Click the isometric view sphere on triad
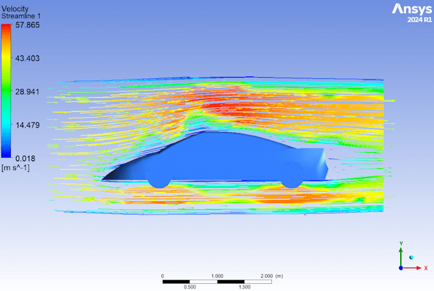 (x=411, y=257)
